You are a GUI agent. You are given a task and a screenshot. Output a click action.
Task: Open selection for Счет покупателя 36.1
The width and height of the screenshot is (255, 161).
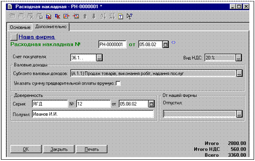point(99,58)
